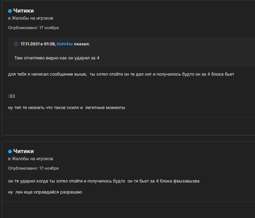This screenshot has width=255, height=218.
Task: Go to Жалобы на игроков from first post
Action: [x=33, y=18]
